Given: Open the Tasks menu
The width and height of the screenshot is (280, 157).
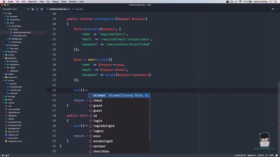Looking at the screenshot, I should point(64,2).
